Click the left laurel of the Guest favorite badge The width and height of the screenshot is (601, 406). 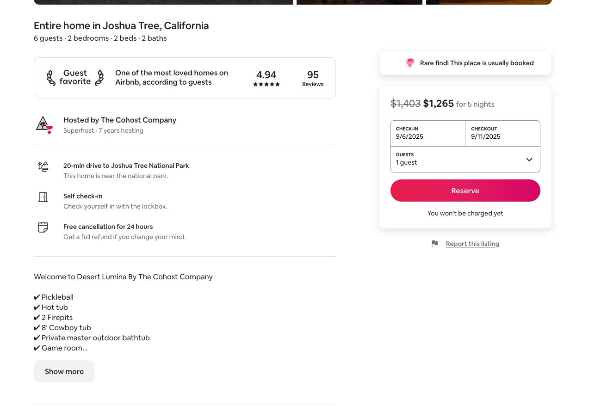point(50,78)
